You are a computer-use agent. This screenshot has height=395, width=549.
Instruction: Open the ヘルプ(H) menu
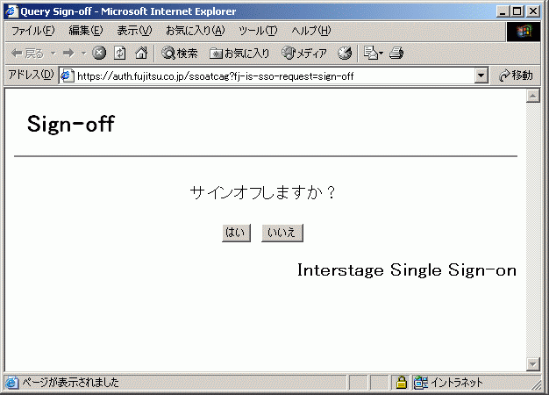311,31
